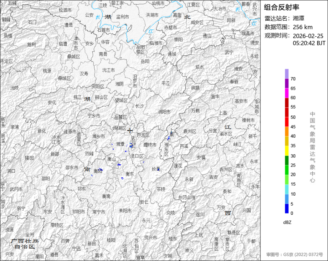The image size is (328, 261).
Task: Select the magenta 60–65 dBZ legend swatch
Action: coord(286,93)
